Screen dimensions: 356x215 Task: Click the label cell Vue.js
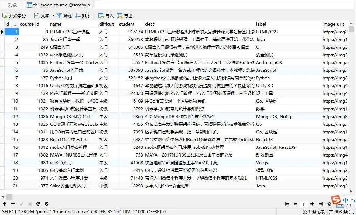[x=289, y=163]
